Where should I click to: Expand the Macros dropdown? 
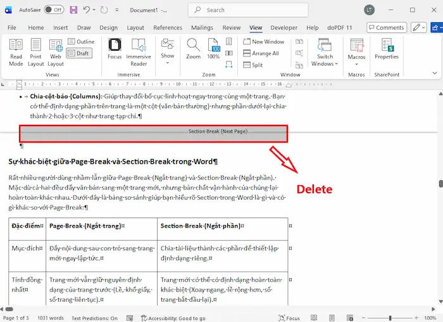click(356, 51)
